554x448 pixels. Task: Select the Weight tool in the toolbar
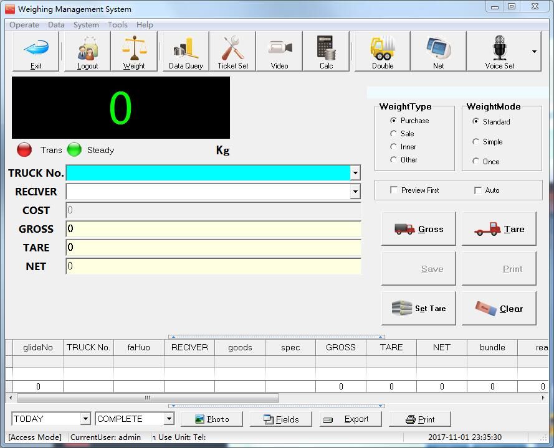(x=134, y=51)
